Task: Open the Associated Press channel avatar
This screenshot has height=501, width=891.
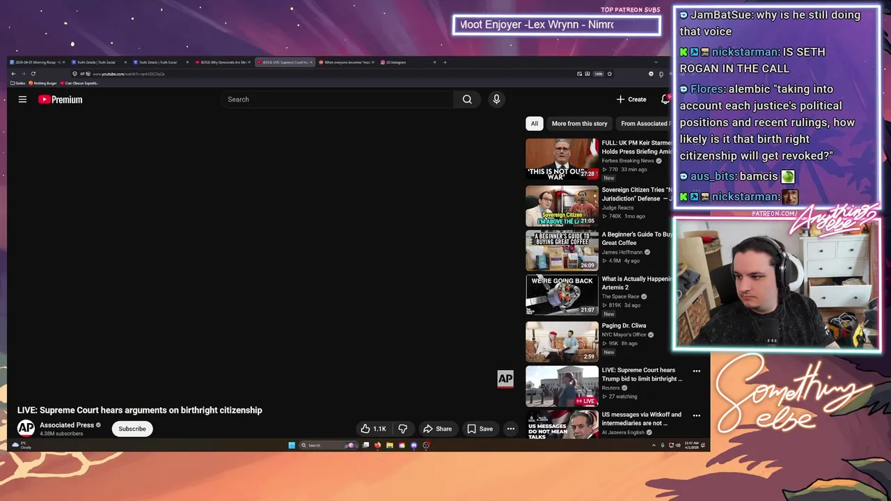Action: pos(26,429)
